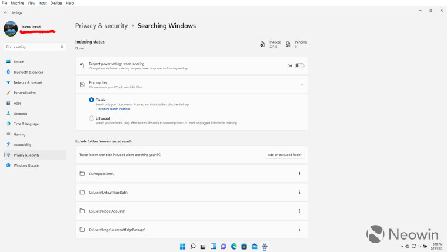447x252 pixels.
Task: Open Gaming settings category
Action: 35,134
